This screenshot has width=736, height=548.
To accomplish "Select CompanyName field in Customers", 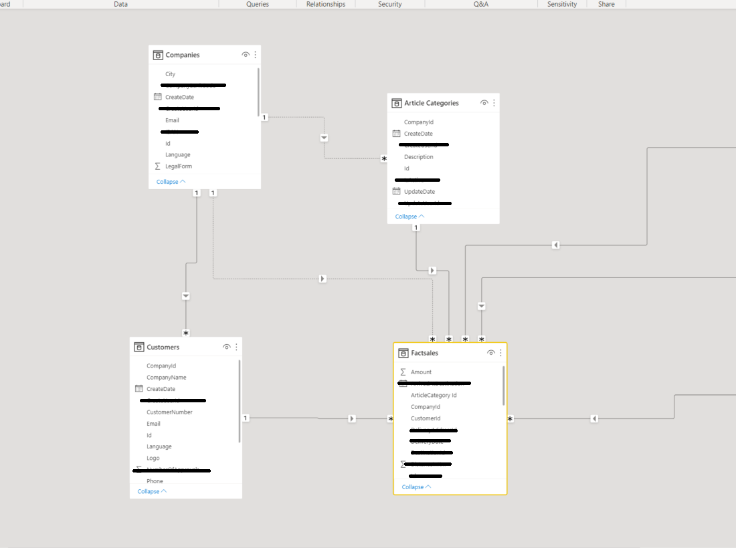I will (166, 378).
